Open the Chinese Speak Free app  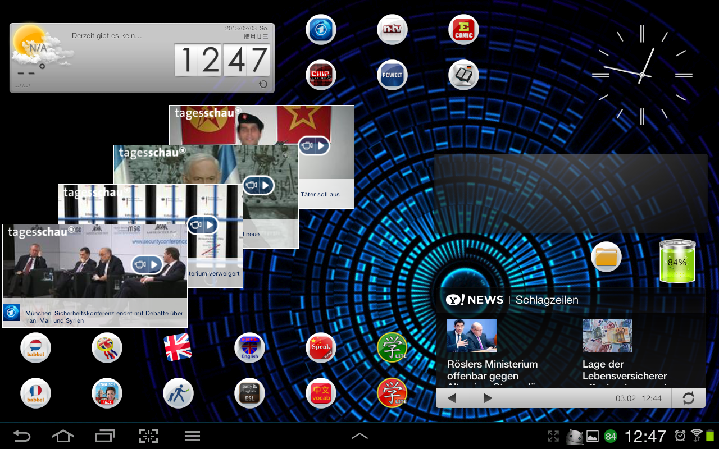pos(321,347)
